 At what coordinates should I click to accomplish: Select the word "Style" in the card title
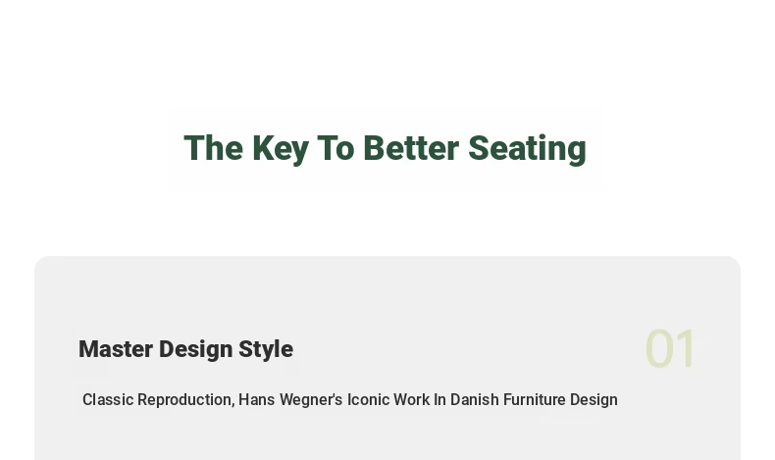click(x=266, y=350)
